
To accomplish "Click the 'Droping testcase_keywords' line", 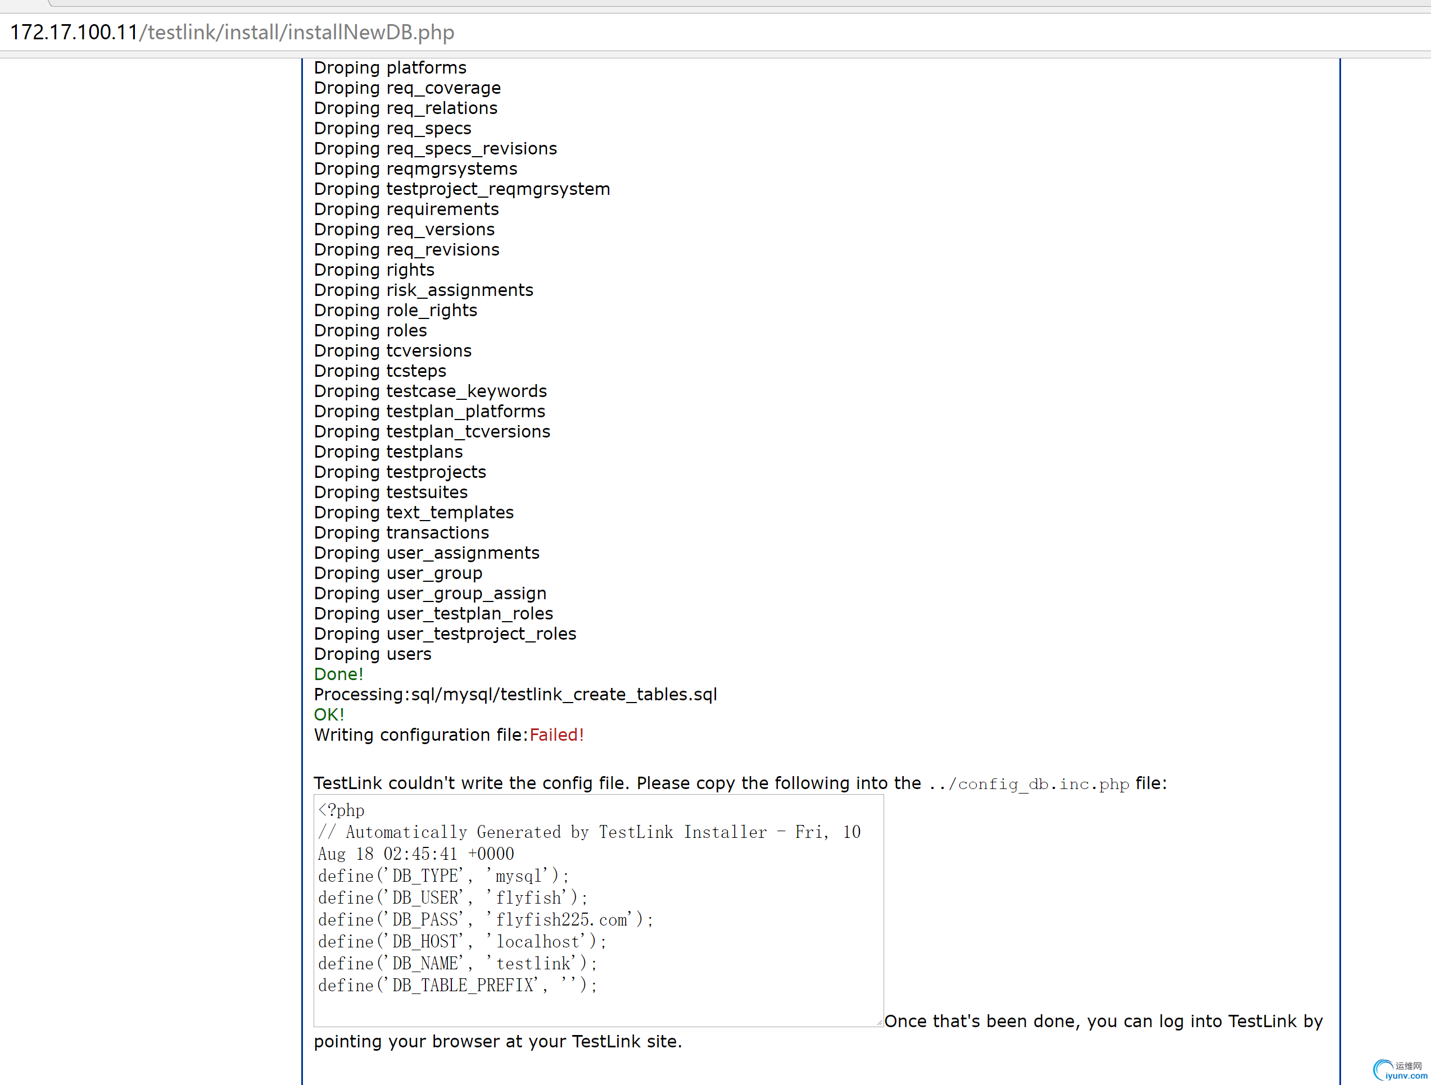I will click(x=430, y=391).
